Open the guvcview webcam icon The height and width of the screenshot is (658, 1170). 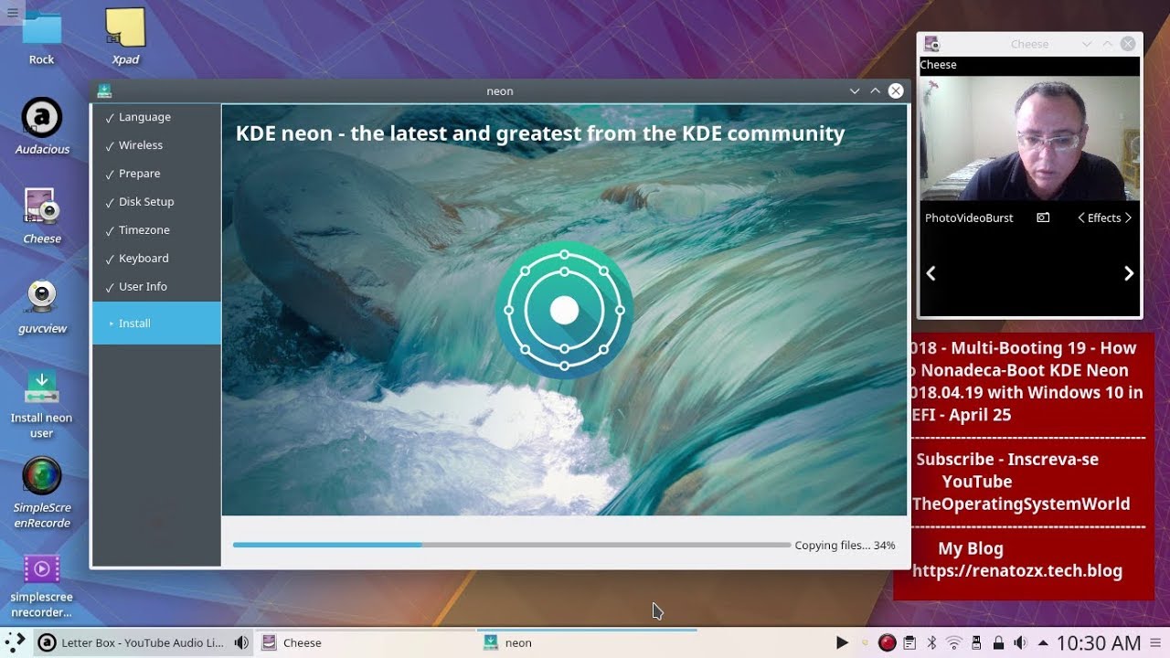41,305
